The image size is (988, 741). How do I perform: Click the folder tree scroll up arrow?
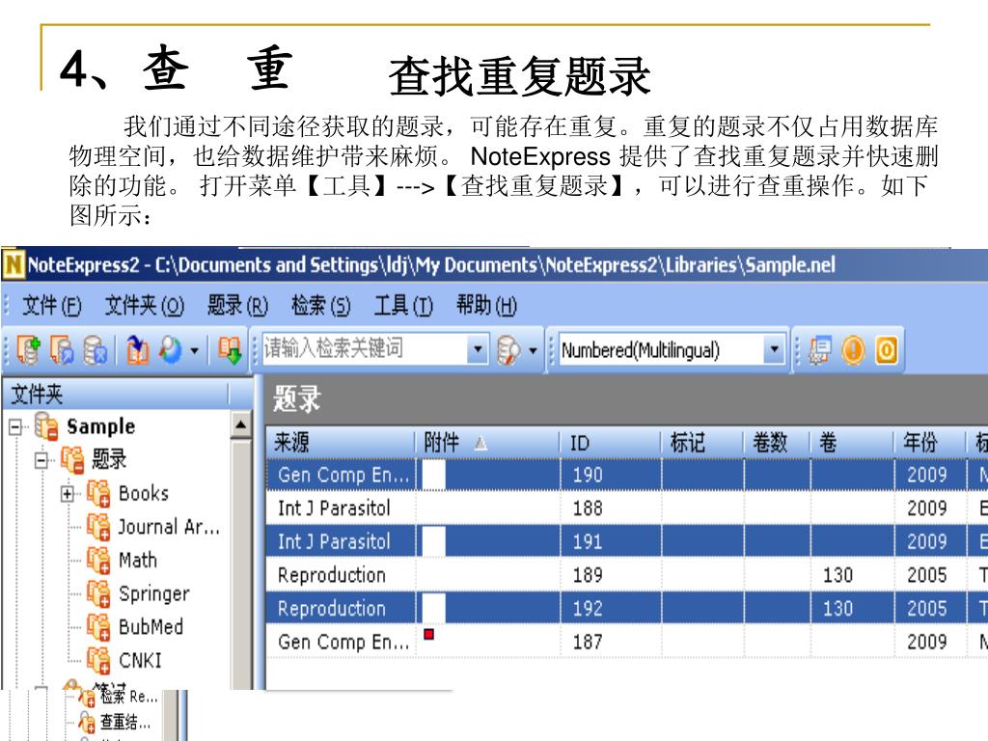coord(240,425)
